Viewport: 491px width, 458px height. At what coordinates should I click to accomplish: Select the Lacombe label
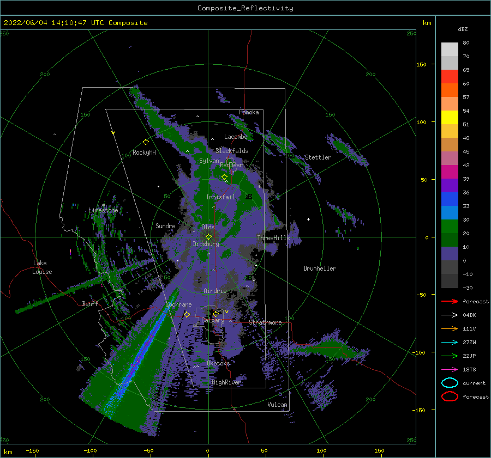click(x=236, y=137)
